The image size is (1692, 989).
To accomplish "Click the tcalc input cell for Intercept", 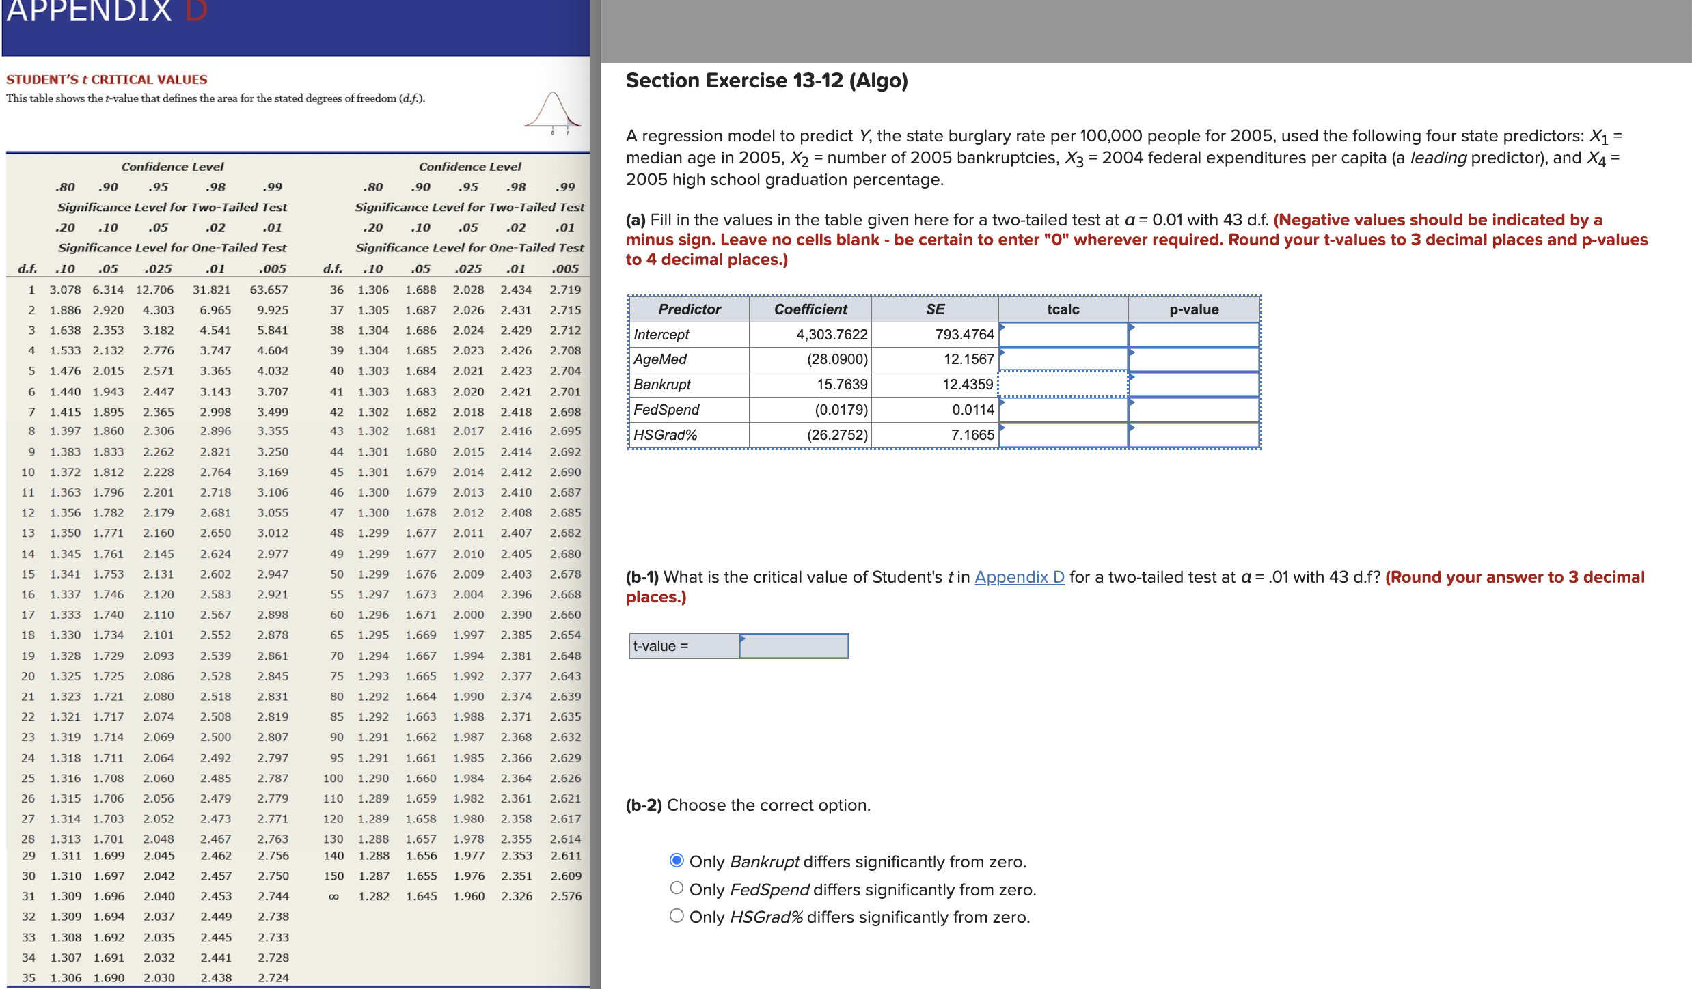I will point(1063,335).
